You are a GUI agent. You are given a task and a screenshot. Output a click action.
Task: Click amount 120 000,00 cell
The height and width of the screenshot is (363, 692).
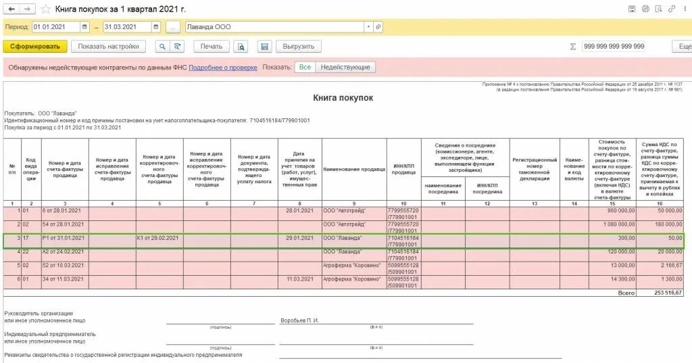click(612, 256)
